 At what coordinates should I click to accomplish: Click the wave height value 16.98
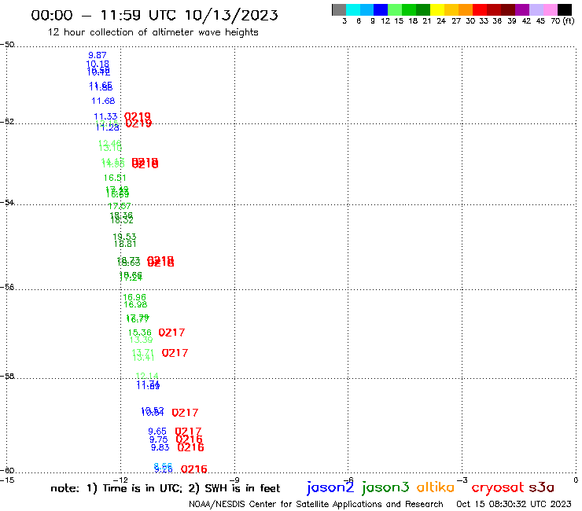tap(135, 305)
